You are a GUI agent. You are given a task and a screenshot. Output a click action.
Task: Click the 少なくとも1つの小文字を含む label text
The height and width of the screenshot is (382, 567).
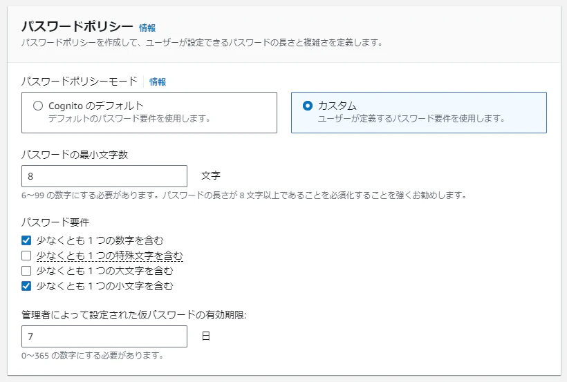point(105,286)
